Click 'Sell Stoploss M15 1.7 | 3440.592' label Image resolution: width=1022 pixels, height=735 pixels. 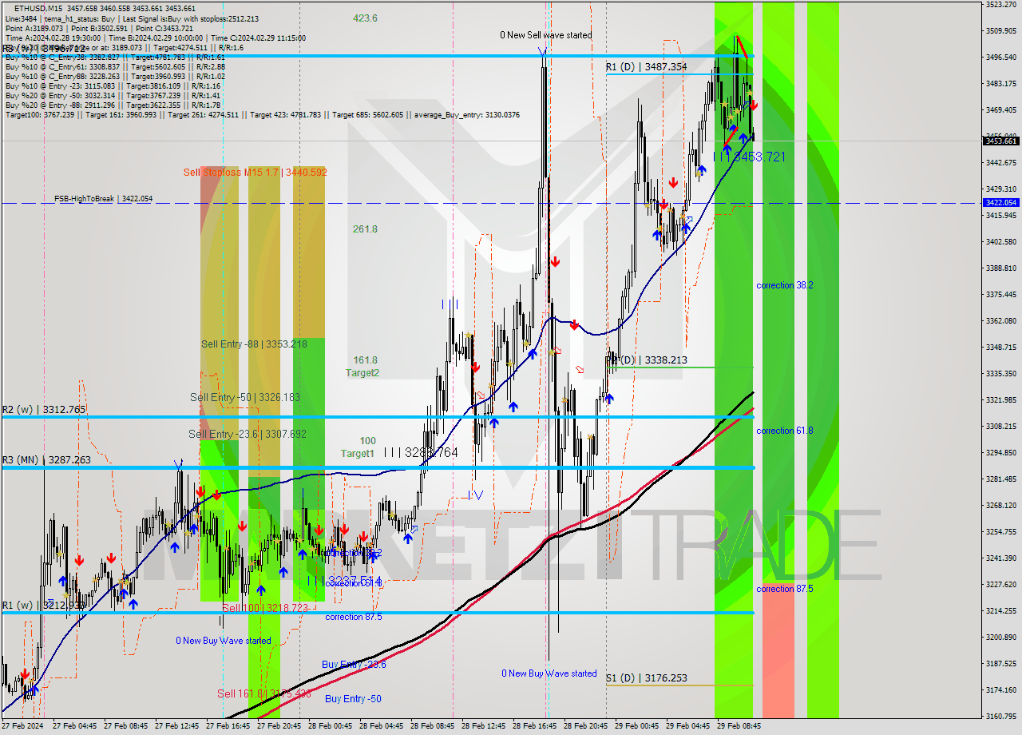[255, 172]
